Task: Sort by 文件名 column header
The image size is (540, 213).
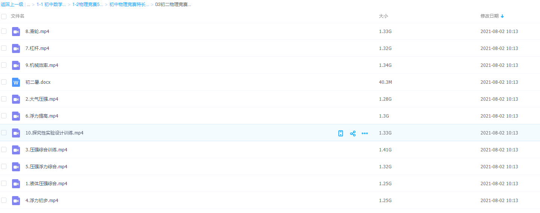Action: point(18,16)
